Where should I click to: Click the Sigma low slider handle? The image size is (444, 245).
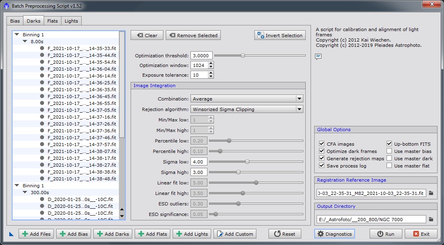pyautogui.click(x=247, y=161)
